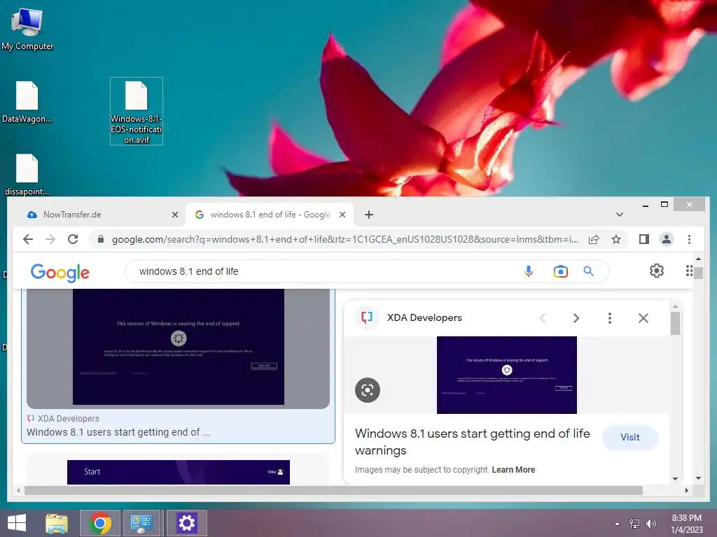Select the DataWagon desktop file
The image size is (717, 537).
(27, 102)
